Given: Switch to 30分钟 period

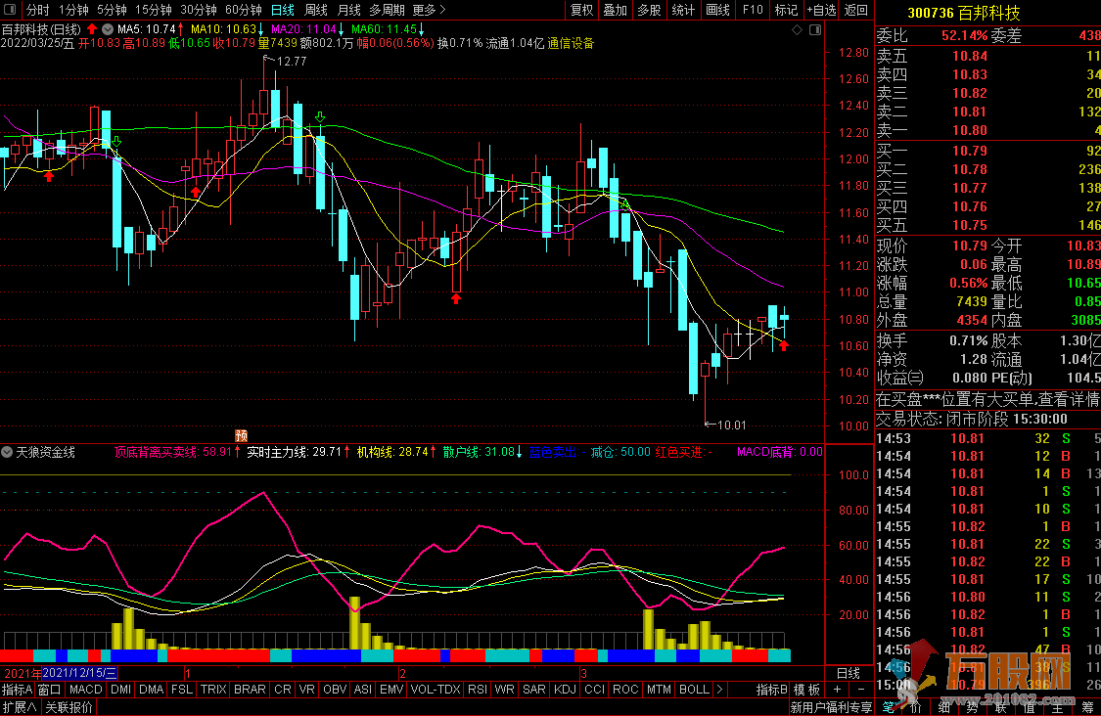Looking at the screenshot, I should [x=198, y=10].
